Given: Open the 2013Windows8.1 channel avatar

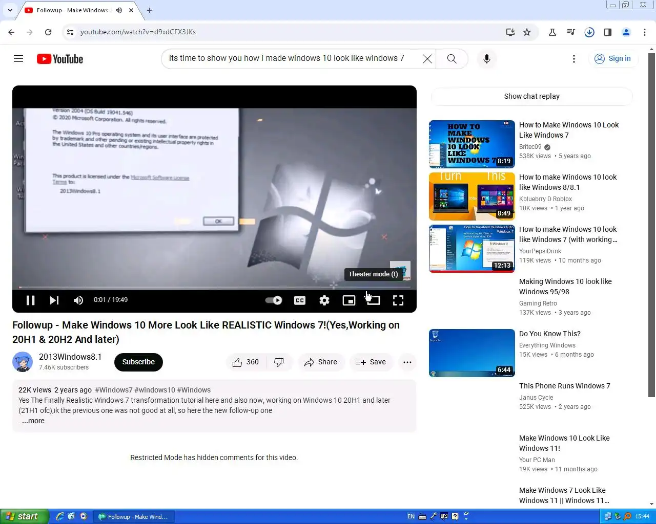Looking at the screenshot, I should click(x=23, y=362).
